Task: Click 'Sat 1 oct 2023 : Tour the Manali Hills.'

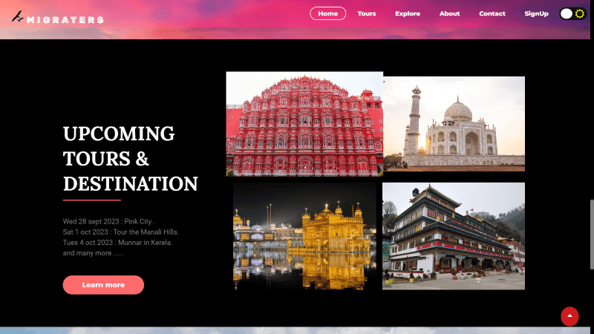Action: 121,232
